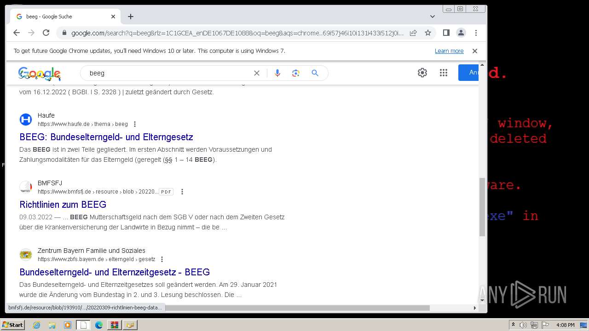589x331 pixels.
Task: Close the 'beeg - Google Suche' tab
Action: coord(113,17)
